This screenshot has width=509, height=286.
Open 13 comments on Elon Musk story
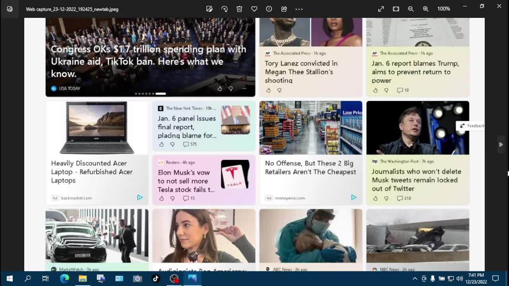(x=189, y=199)
